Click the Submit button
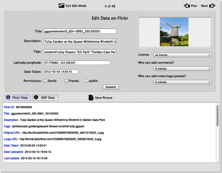 pyautogui.click(x=111, y=87)
